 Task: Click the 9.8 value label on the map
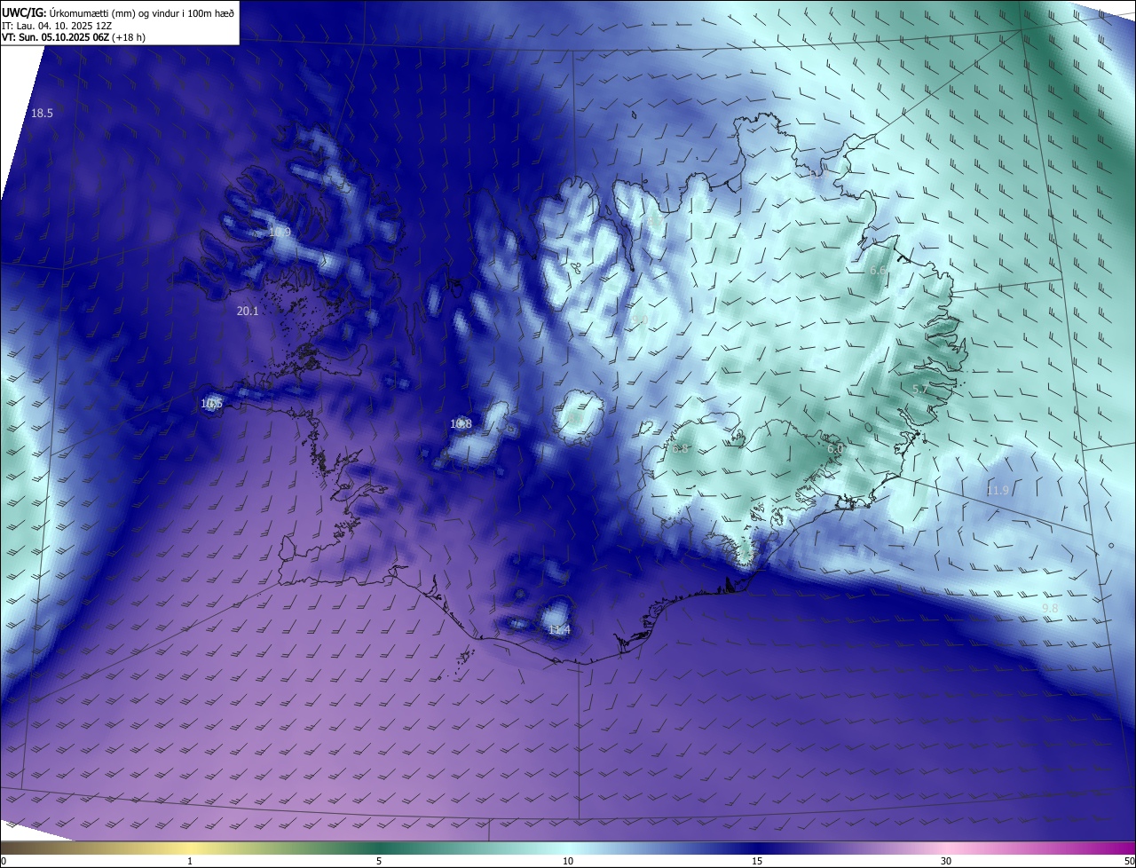(1050, 609)
